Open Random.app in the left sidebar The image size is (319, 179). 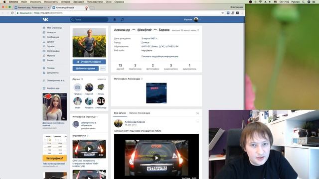[53, 89]
